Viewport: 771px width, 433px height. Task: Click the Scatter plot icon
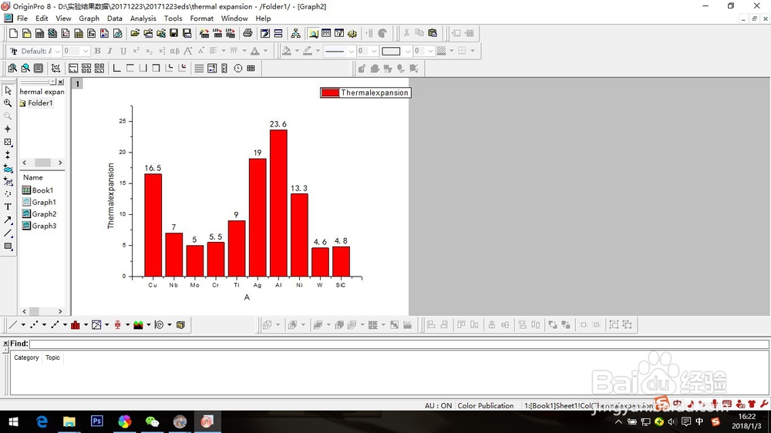tap(34, 325)
